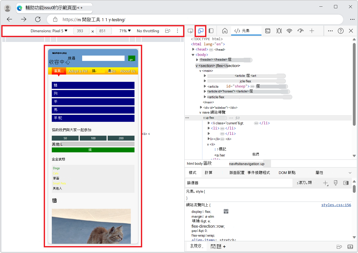Change the No throttling setting
This screenshot has width=358, height=253.
(148, 31)
